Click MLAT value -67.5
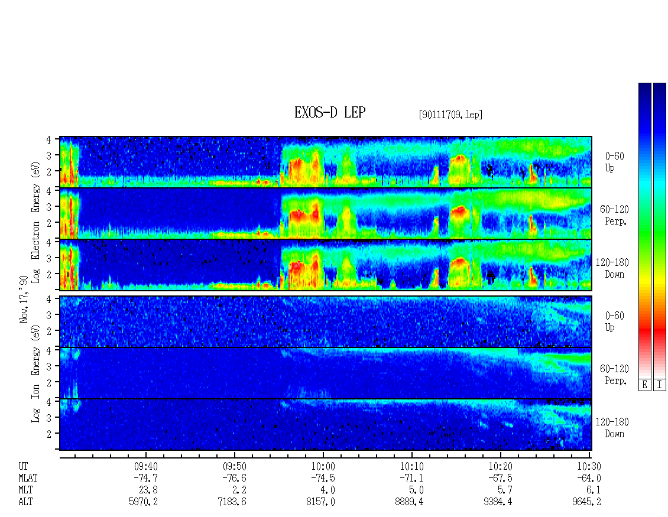668x517 pixels. point(500,478)
